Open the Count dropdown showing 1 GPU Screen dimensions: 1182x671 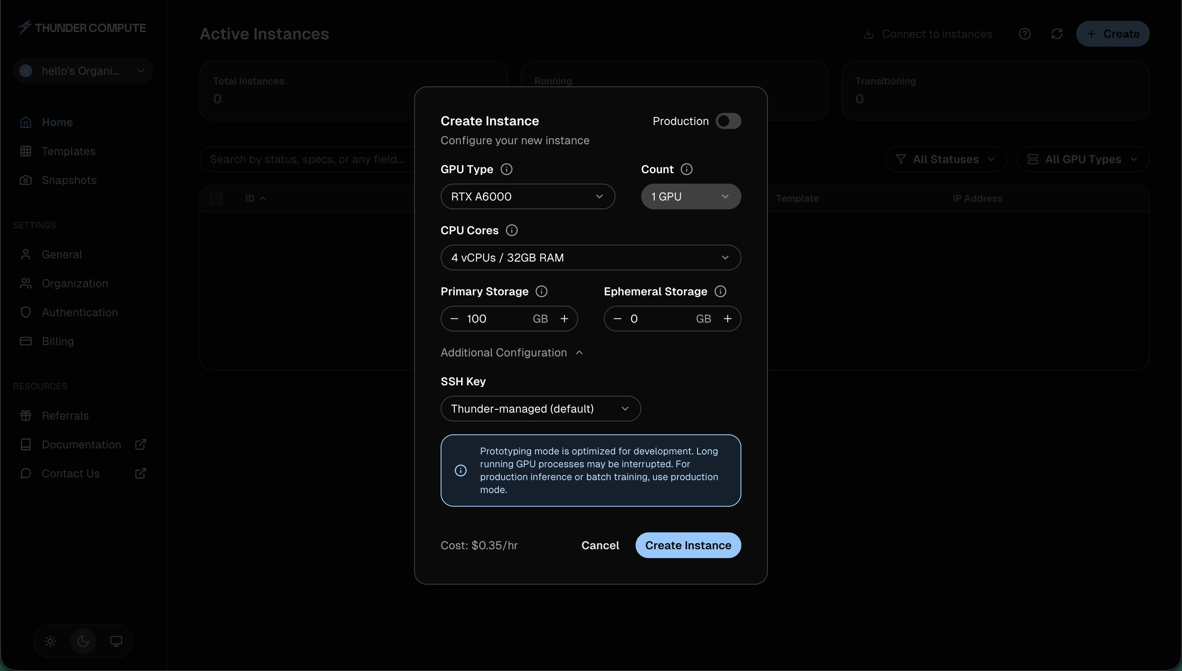tap(691, 196)
